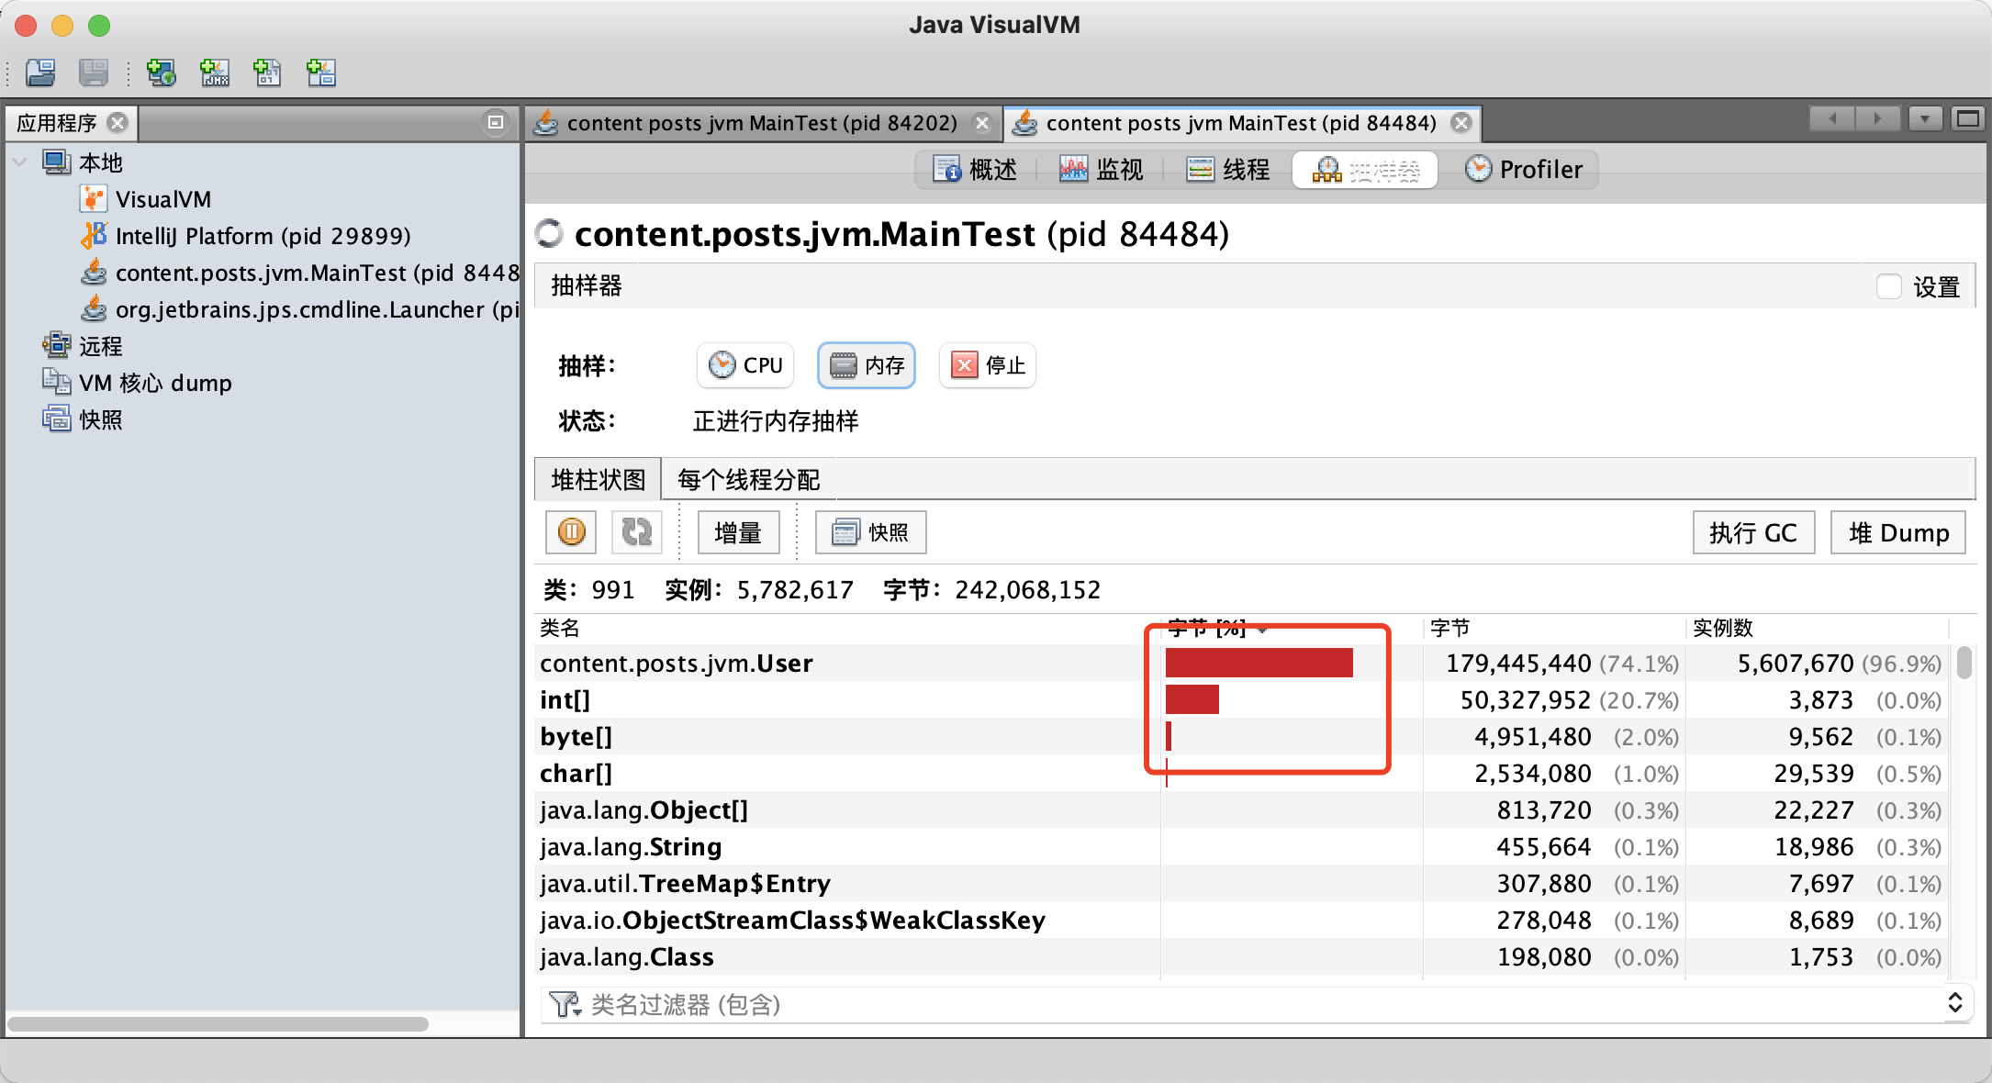Click the Add Remote Host toolbar icon
Image resolution: width=1992 pixels, height=1083 pixels.
pyautogui.click(x=162, y=73)
